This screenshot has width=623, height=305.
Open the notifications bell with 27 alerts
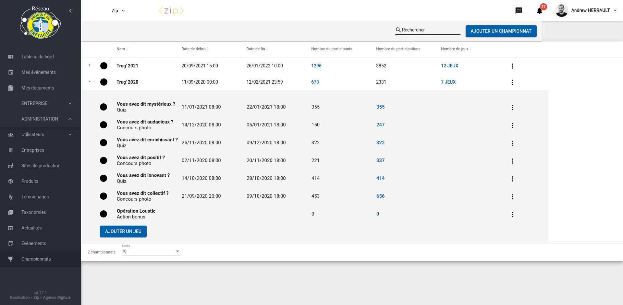pos(539,11)
